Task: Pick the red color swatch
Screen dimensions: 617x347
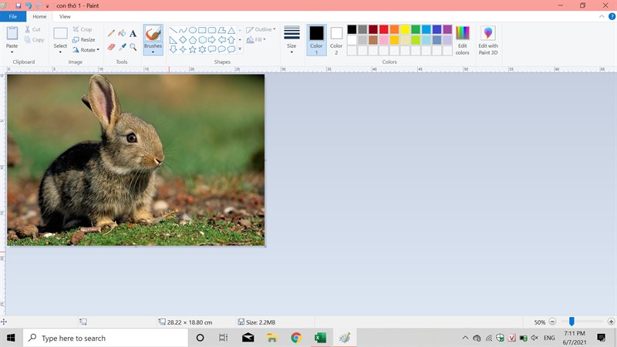Action: (x=383, y=29)
